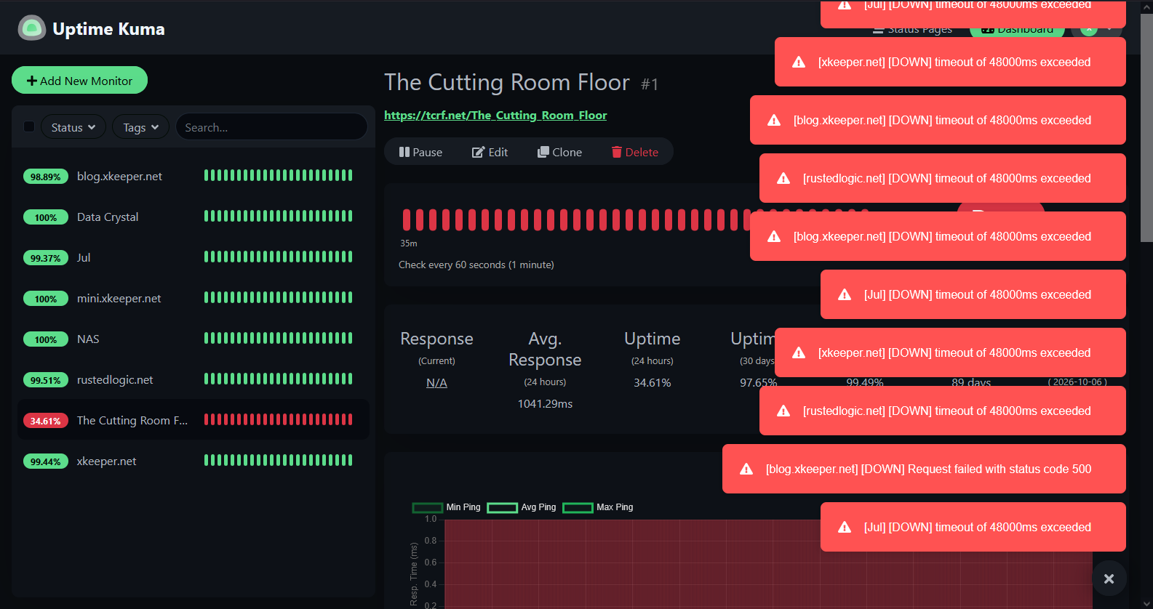Select the xkeeper.net monitor in list
1153x609 pixels.
[x=193, y=461]
